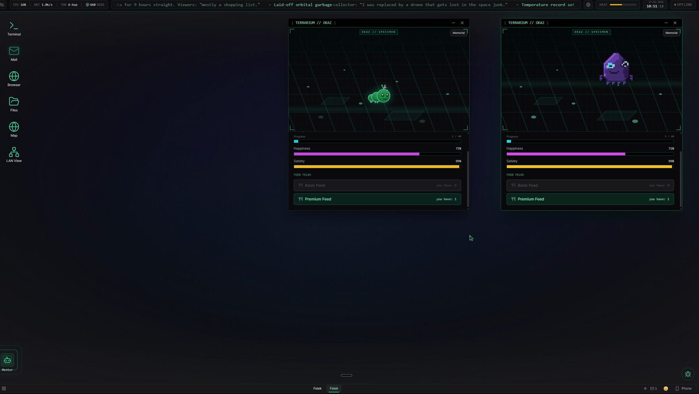This screenshot has width=699, height=394.
Task: Open the mail notification in the tray
Action: tap(653, 389)
